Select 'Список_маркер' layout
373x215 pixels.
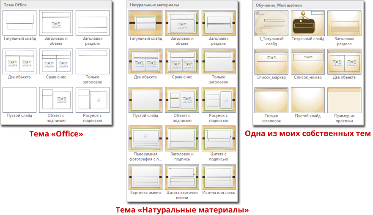271,62
